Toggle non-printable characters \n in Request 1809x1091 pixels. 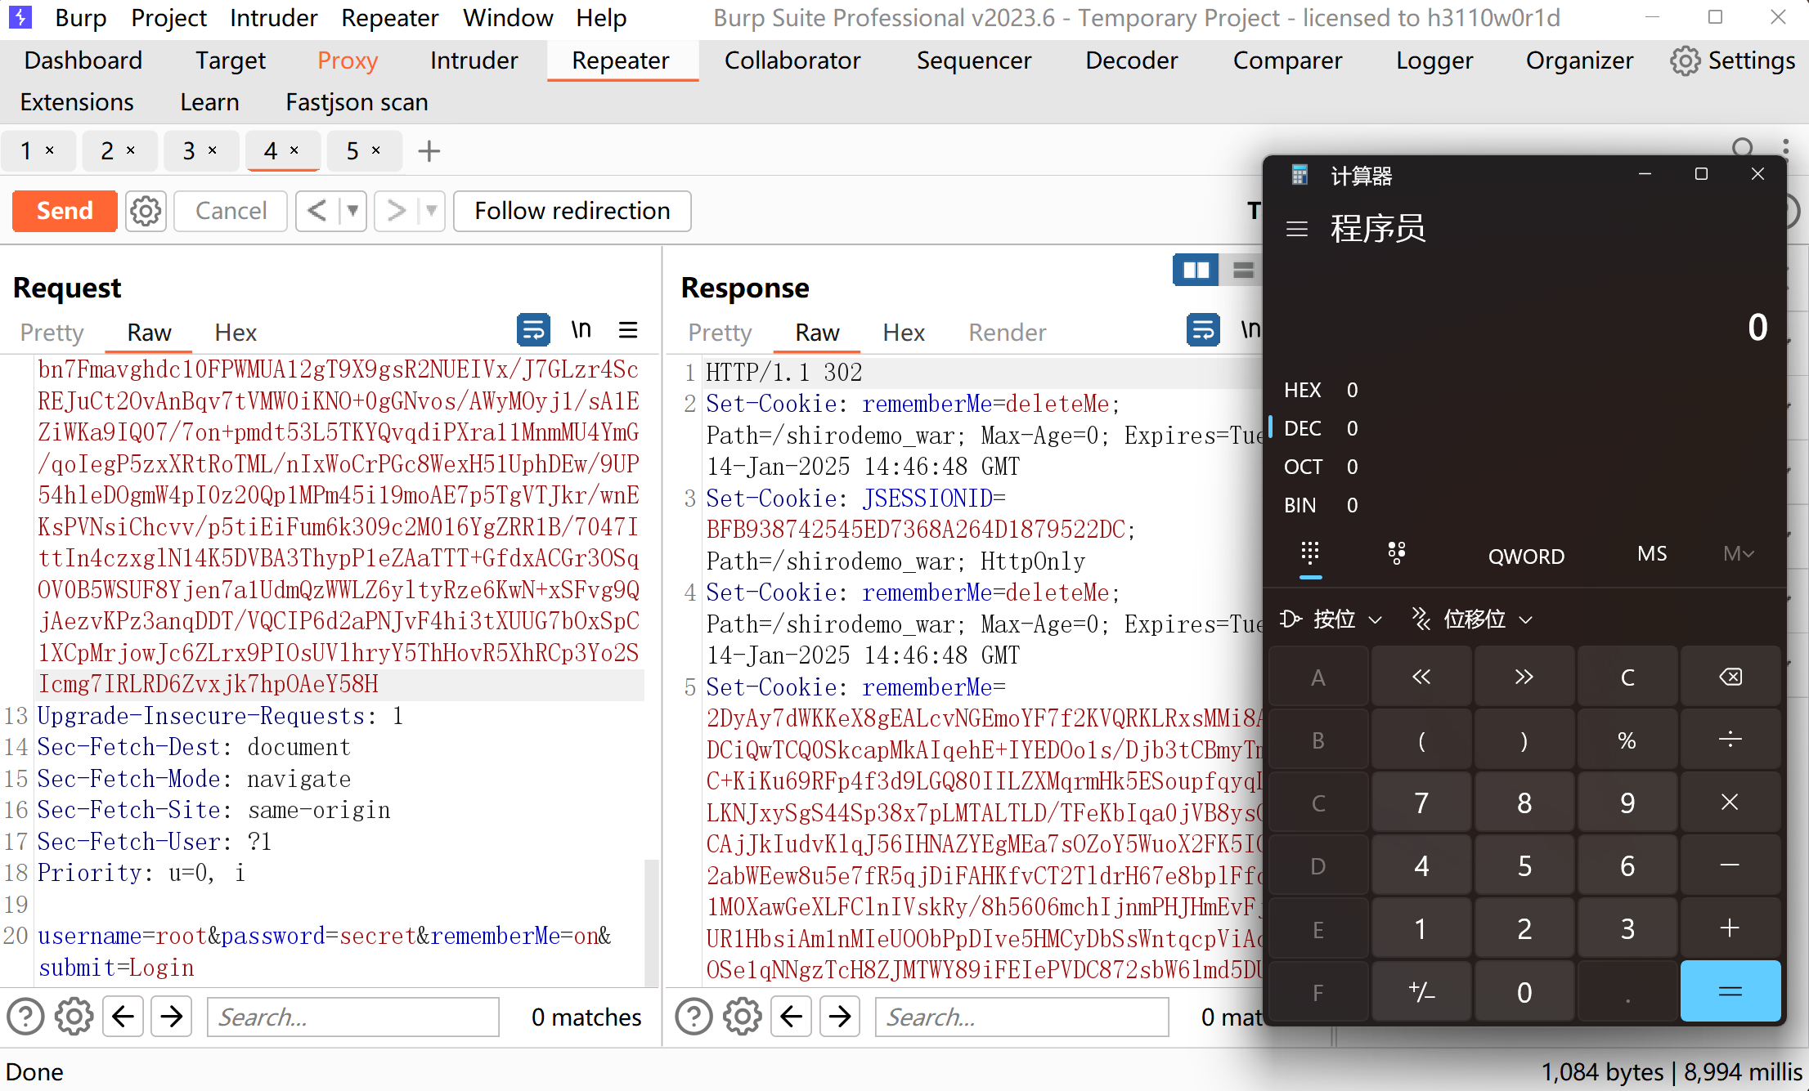[581, 330]
